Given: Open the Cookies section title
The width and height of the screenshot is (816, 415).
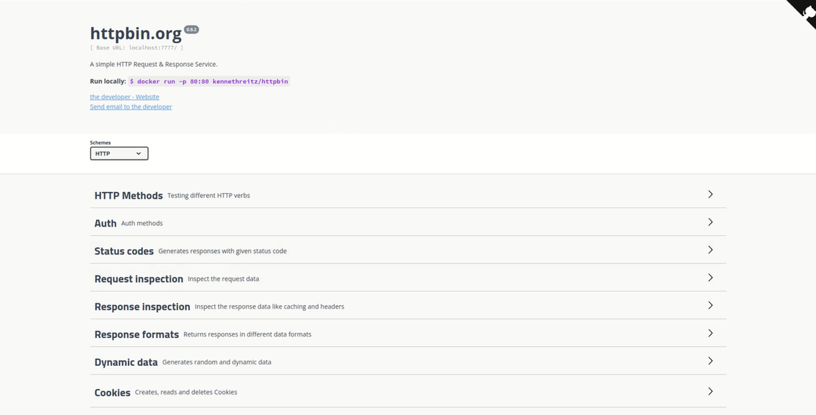Looking at the screenshot, I should [112, 393].
